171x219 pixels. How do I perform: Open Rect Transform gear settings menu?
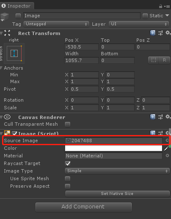(168, 33)
